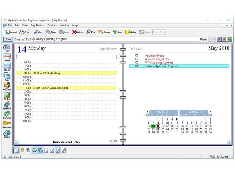This screenshot has width=235, height=176.
Task: Click the Find toolbar button
Action: coord(91,32)
